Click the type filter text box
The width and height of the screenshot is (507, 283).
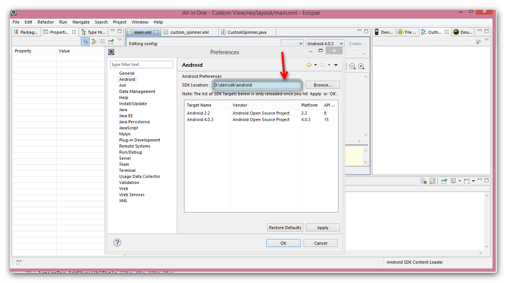pos(141,64)
